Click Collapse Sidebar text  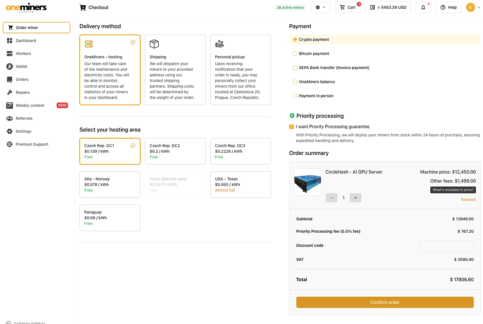(x=29, y=322)
